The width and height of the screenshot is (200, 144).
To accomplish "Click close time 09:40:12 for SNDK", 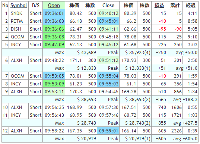I will [x=108, y=13].
